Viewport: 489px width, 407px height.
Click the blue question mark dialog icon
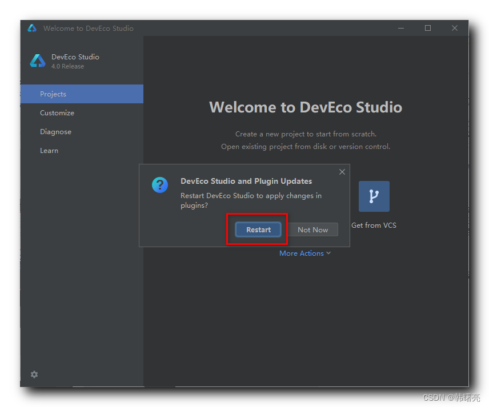point(160,185)
